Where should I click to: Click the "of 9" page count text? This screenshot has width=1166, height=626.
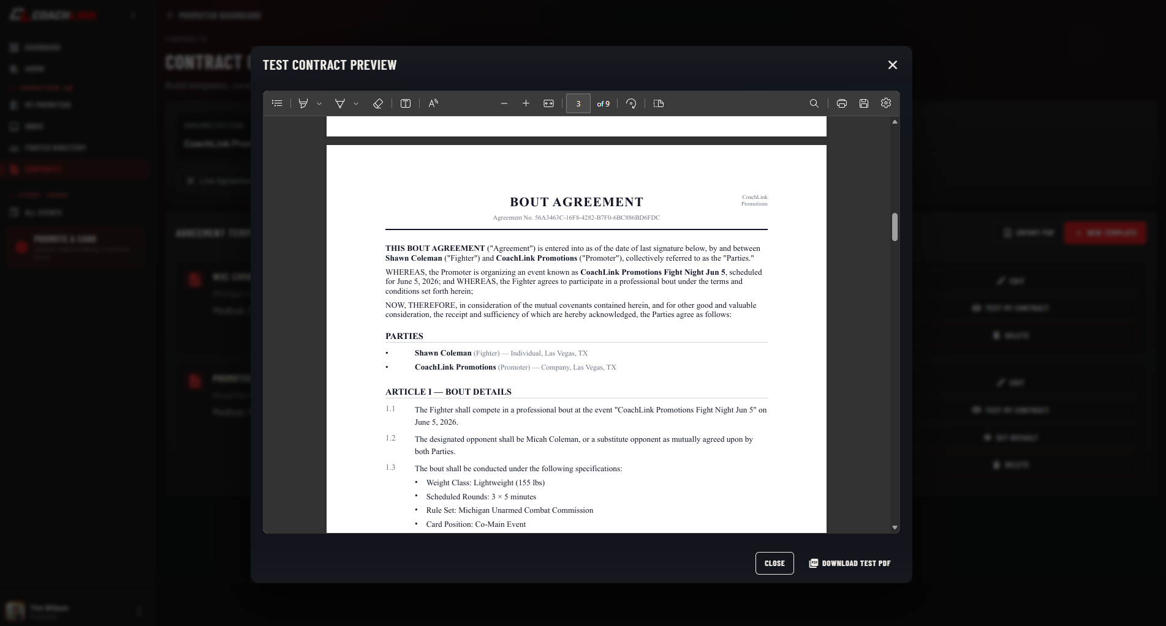(603, 104)
